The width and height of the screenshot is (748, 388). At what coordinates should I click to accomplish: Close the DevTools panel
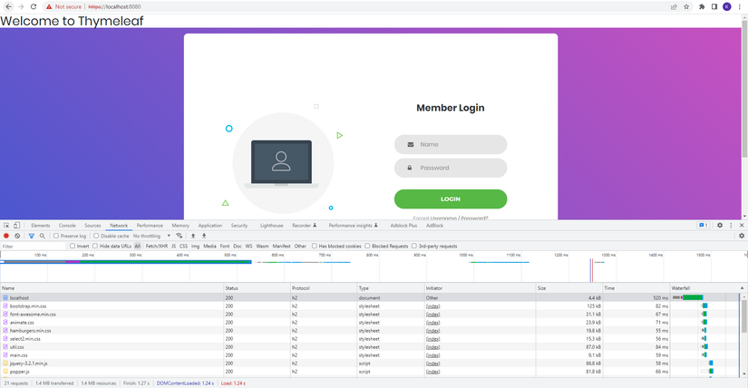742,225
